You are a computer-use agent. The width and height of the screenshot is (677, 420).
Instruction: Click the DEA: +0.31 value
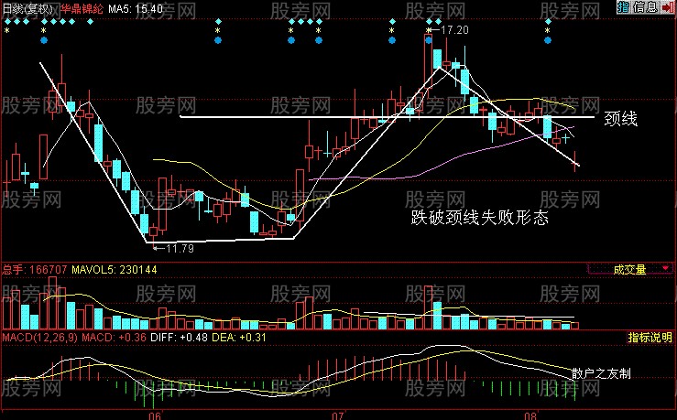click(x=239, y=338)
